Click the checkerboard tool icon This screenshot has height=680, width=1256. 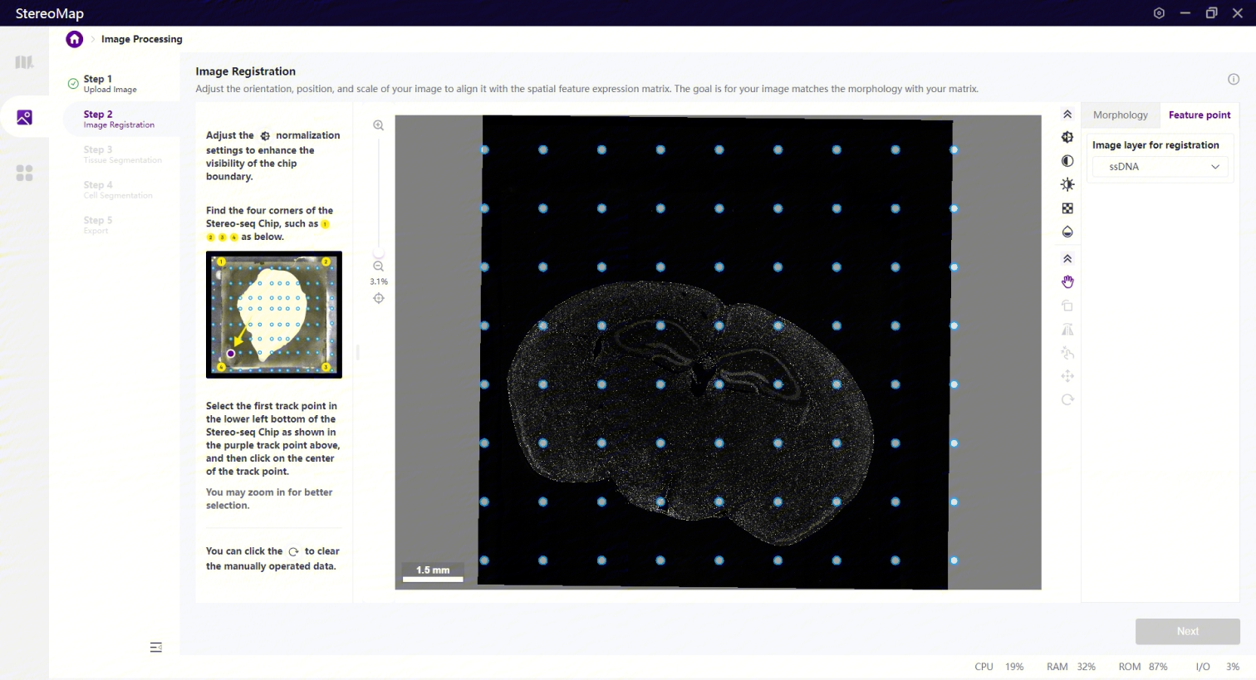(1067, 208)
